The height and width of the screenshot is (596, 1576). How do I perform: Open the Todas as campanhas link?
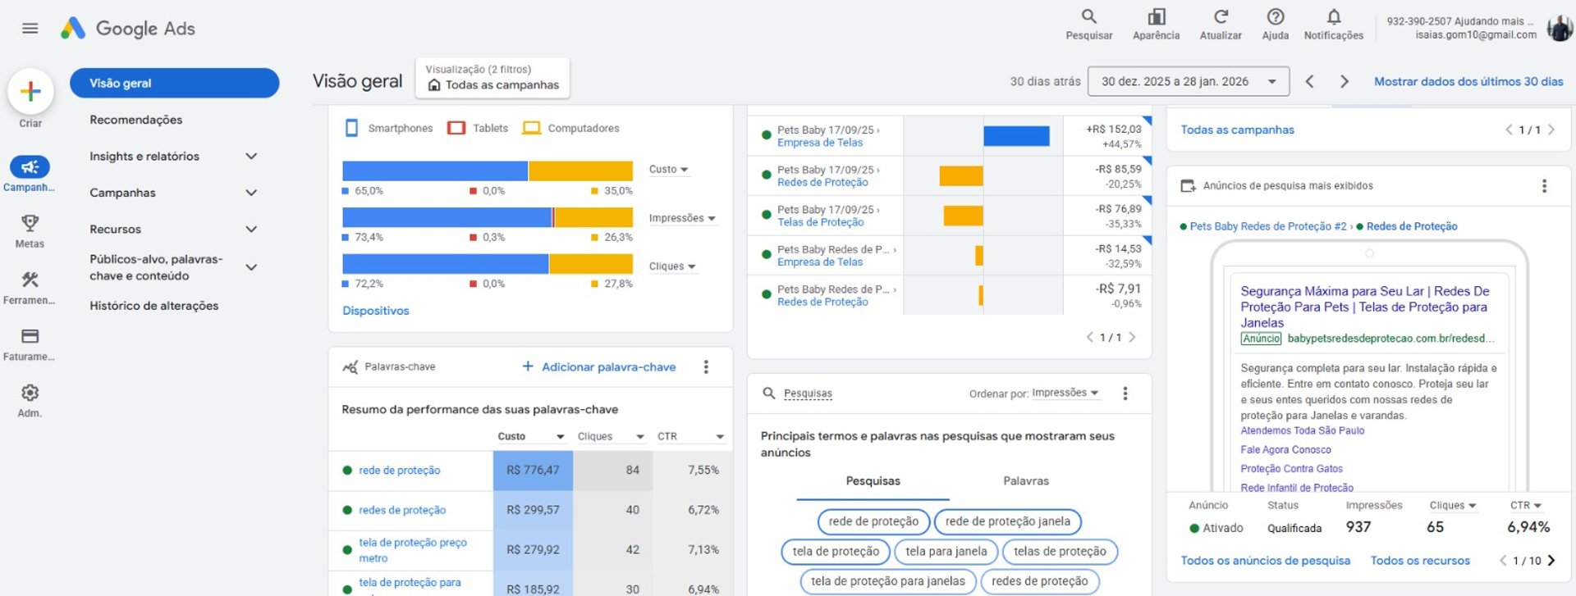[1237, 130]
